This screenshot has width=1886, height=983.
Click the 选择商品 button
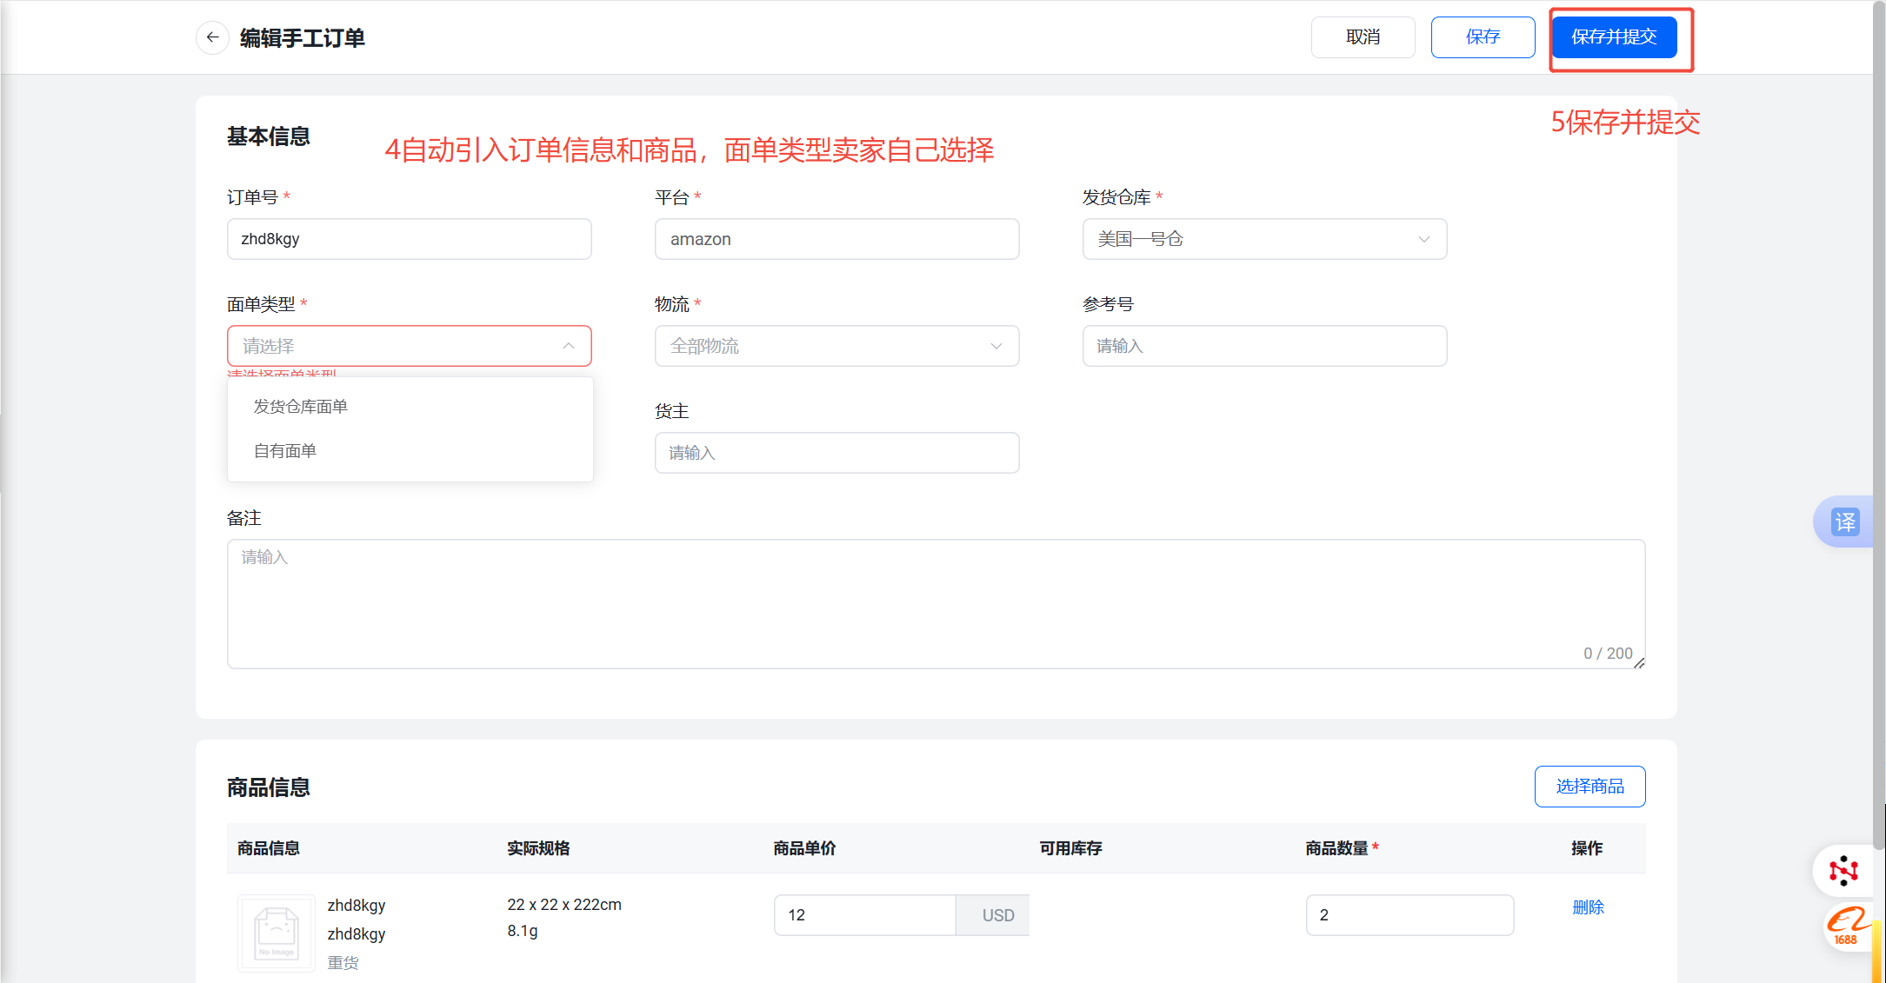(x=1589, y=787)
